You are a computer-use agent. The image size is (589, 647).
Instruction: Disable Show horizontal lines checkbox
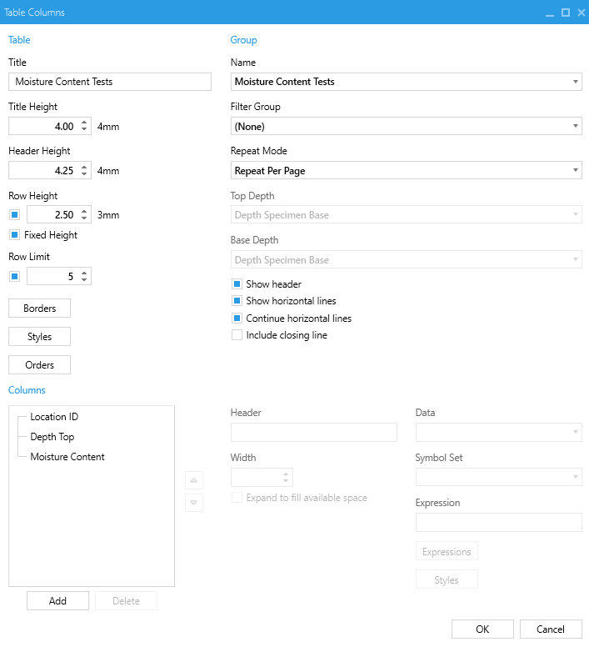237,301
